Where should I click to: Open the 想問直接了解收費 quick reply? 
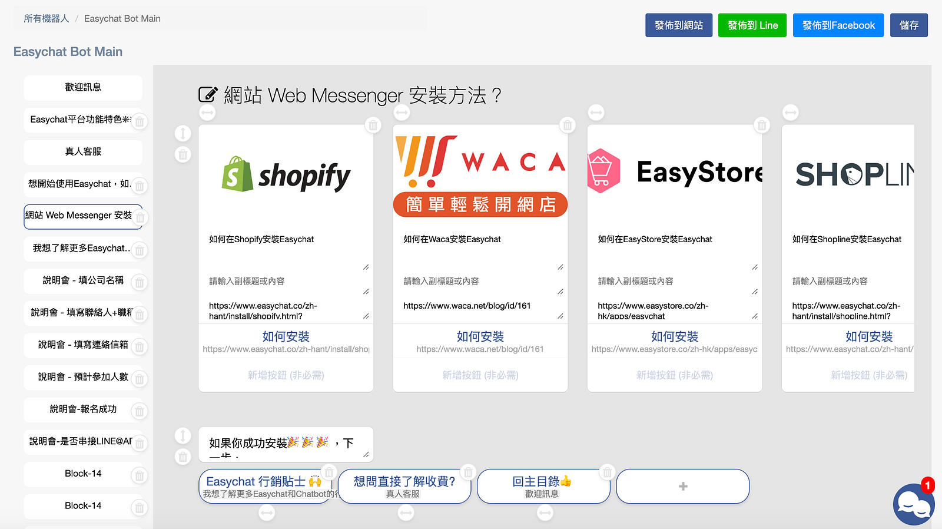[404, 487]
